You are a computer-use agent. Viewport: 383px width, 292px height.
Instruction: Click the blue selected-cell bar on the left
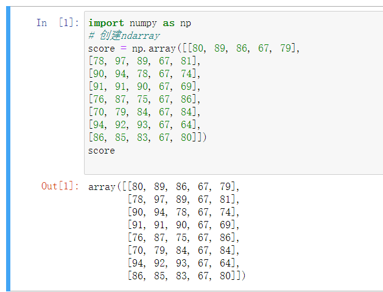8,149
